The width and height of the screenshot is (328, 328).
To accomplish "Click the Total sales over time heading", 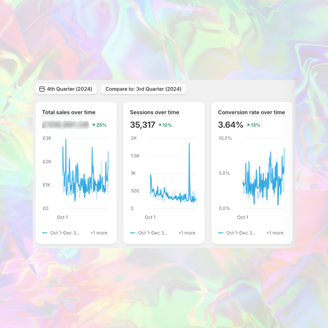I will [69, 112].
